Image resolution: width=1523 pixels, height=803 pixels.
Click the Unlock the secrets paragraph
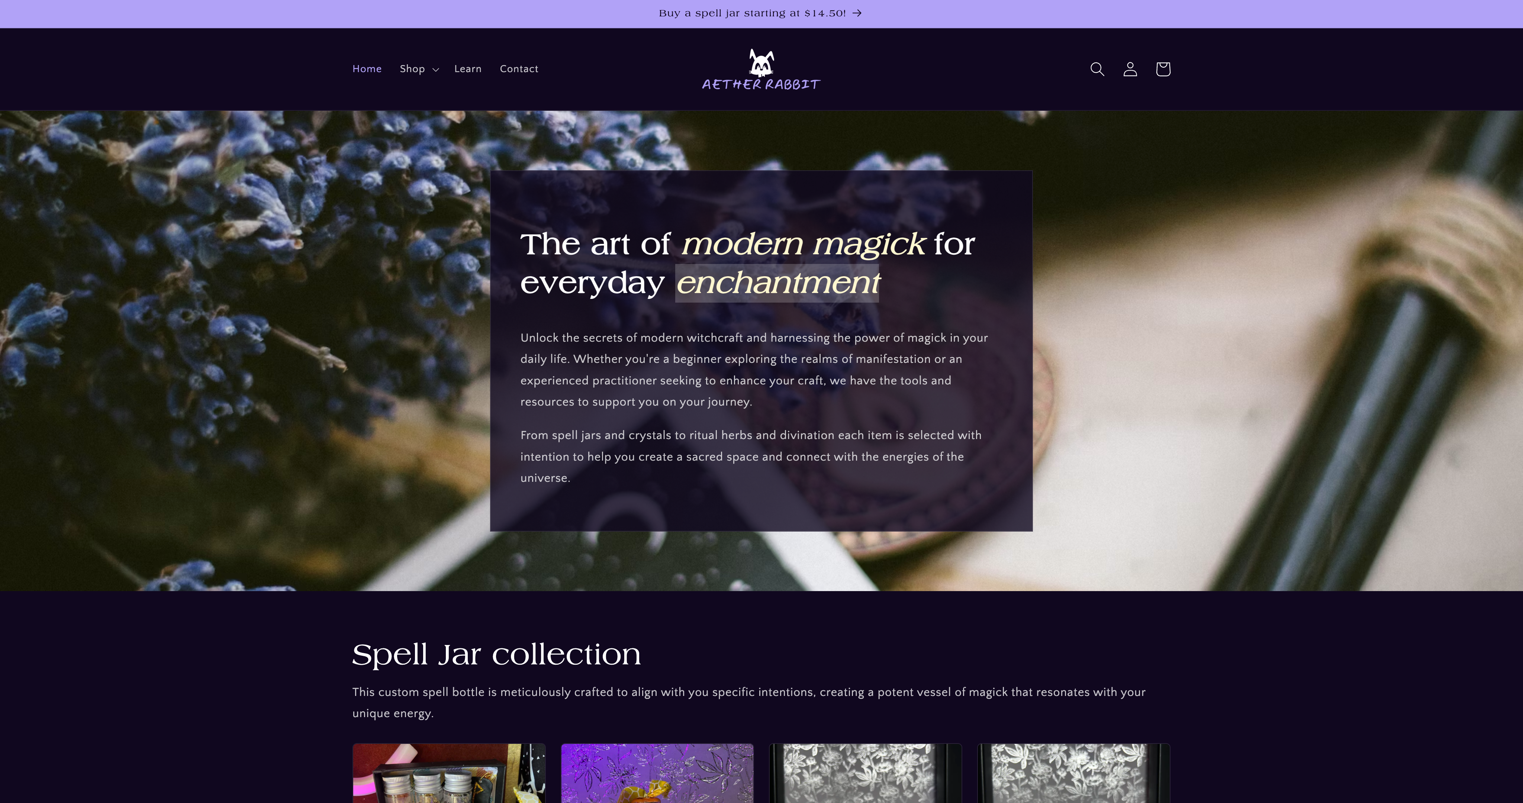coord(754,370)
